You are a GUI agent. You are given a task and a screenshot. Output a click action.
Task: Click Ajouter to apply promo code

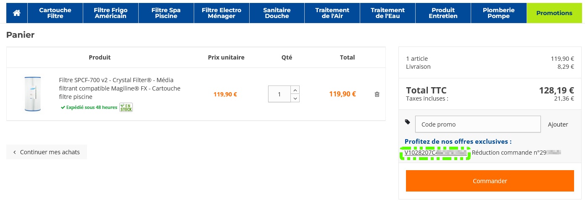[558, 124]
